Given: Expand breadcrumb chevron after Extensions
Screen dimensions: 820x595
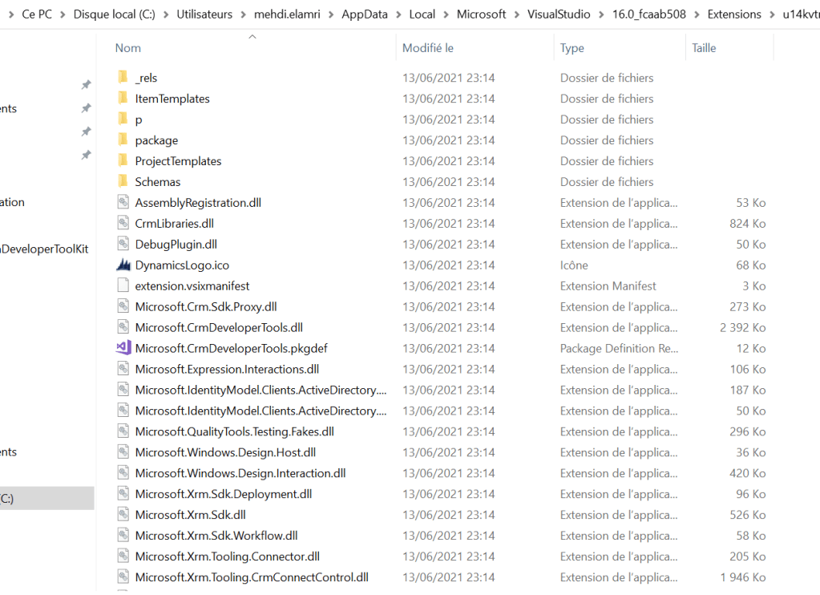Looking at the screenshot, I should pos(772,14).
